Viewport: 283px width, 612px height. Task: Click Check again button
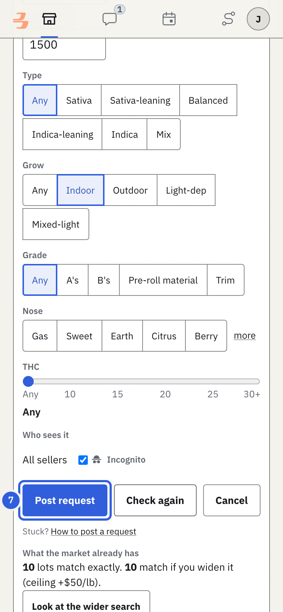(155, 500)
